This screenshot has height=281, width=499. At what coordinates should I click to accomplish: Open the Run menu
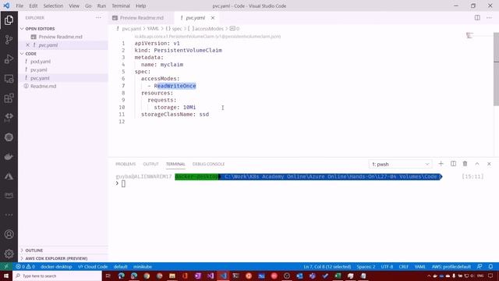[101, 5]
